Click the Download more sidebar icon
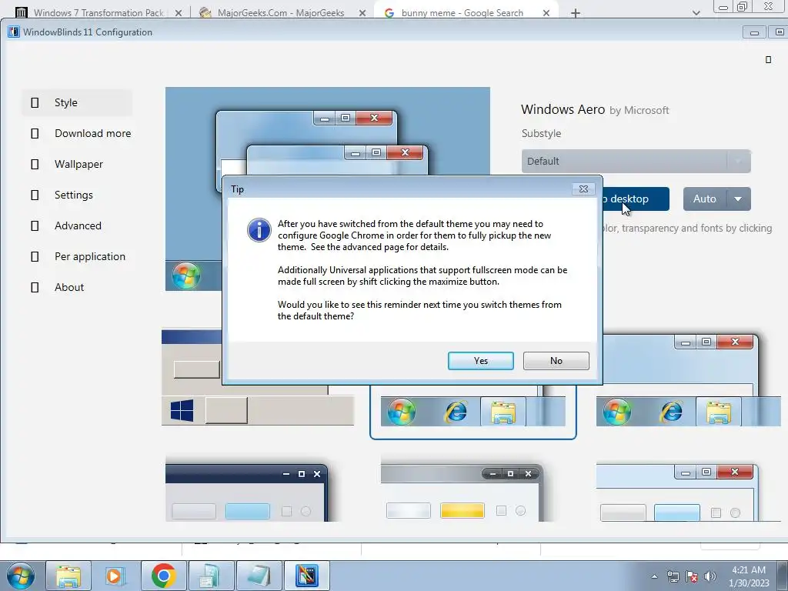 pyautogui.click(x=35, y=134)
